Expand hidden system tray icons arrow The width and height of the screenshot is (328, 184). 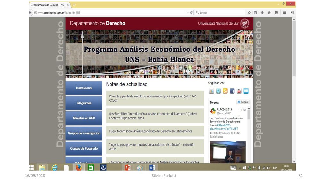(x=240, y=168)
